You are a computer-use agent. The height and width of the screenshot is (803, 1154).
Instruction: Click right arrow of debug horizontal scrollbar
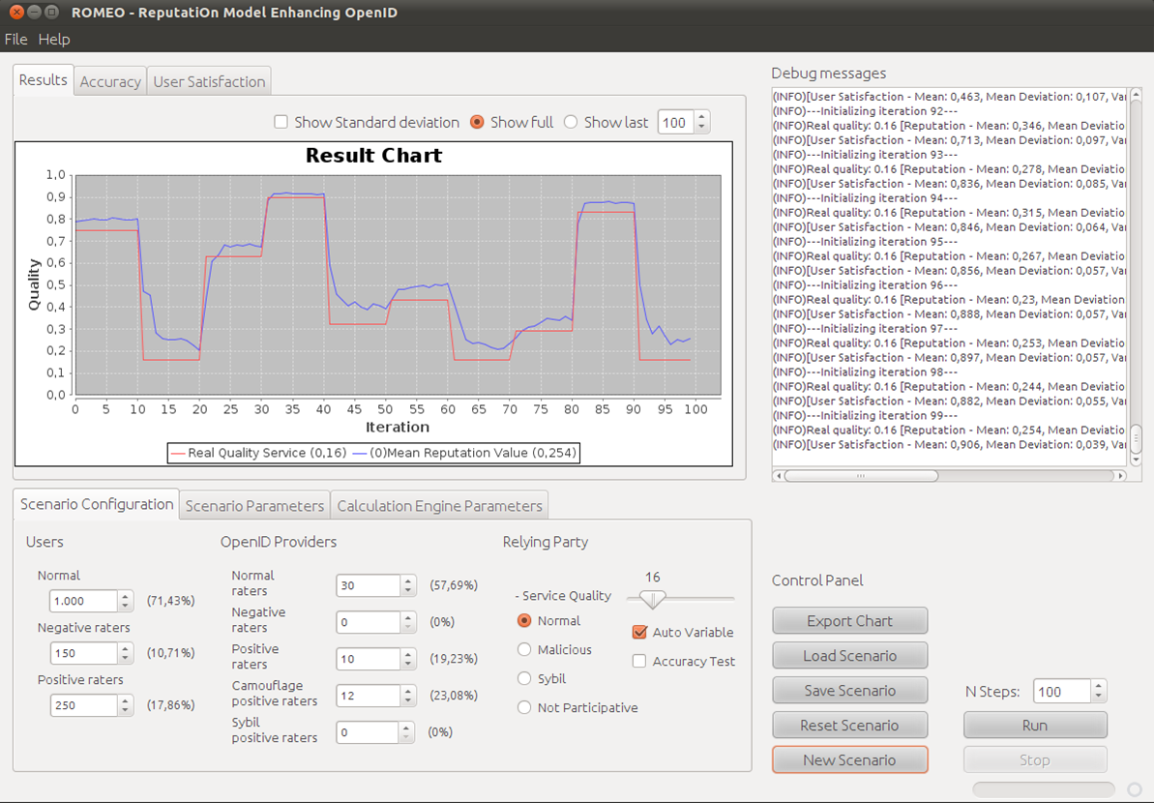point(1120,476)
